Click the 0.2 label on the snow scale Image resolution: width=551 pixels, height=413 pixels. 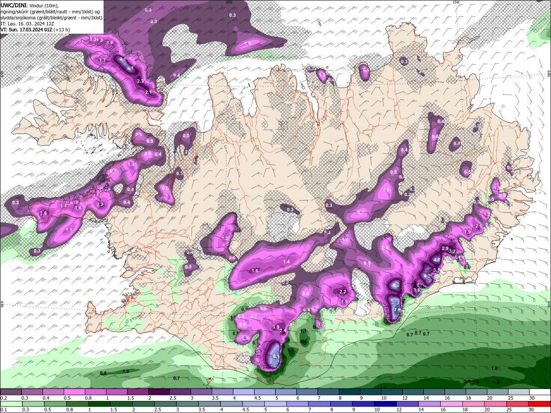pos(3,398)
